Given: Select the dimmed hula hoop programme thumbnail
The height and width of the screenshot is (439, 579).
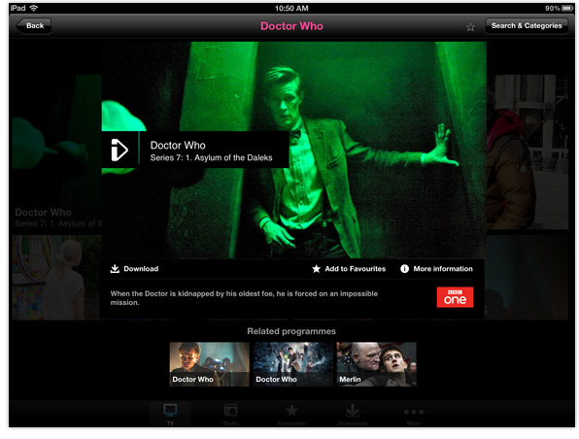Looking at the screenshot, I should point(57,278).
